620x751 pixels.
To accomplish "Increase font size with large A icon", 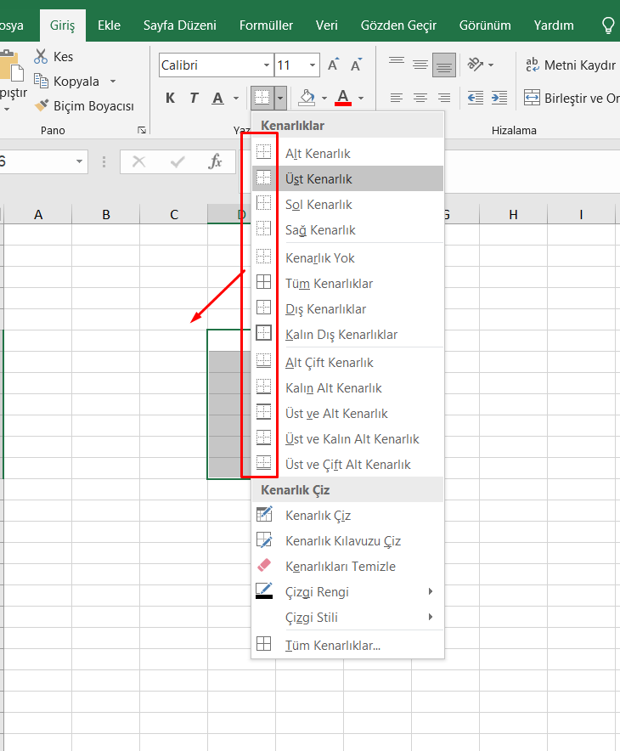I will click(333, 65).
